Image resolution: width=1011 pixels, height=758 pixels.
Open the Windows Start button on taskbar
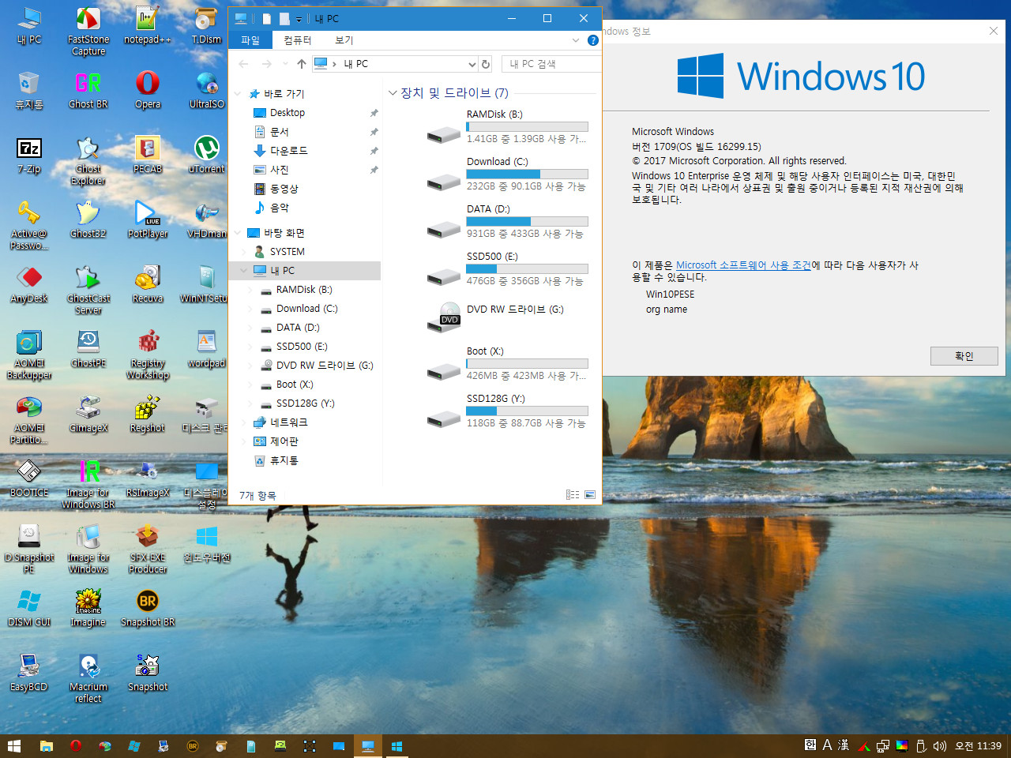[x=13, y=745]
